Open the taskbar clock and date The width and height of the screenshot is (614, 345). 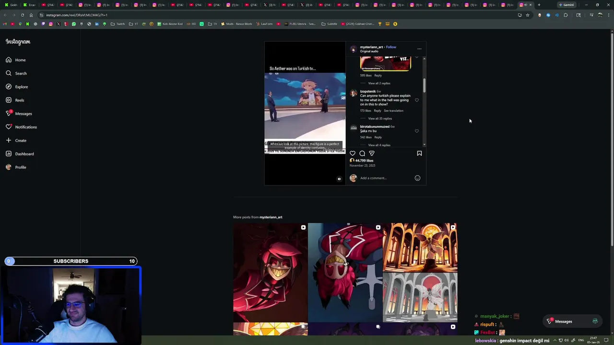(x=594, y=340)
